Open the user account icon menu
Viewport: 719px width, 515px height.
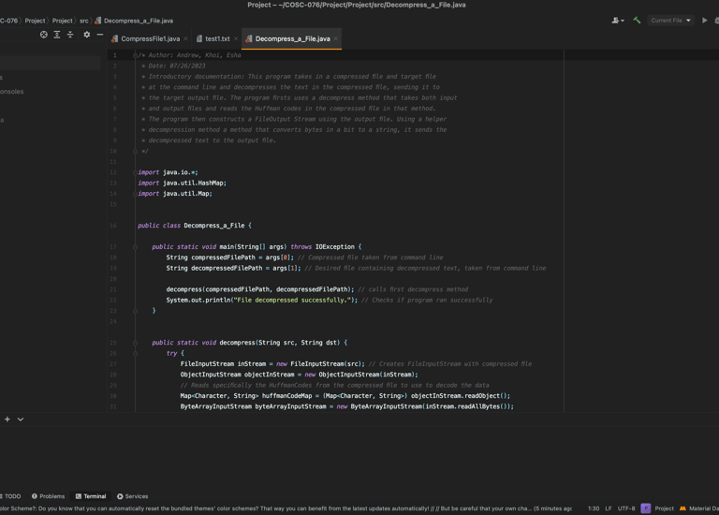(x=617, y=20)
